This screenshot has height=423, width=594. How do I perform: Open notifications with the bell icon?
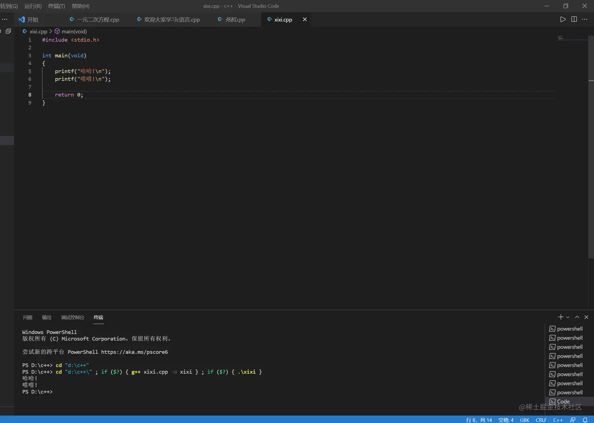pyautogui.click(x=585, y=420)
